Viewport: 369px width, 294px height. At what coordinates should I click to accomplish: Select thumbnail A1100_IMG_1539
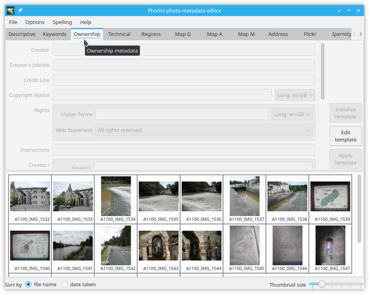tap(330, 199)
